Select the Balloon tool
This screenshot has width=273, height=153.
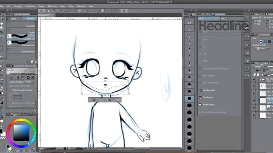2,121
